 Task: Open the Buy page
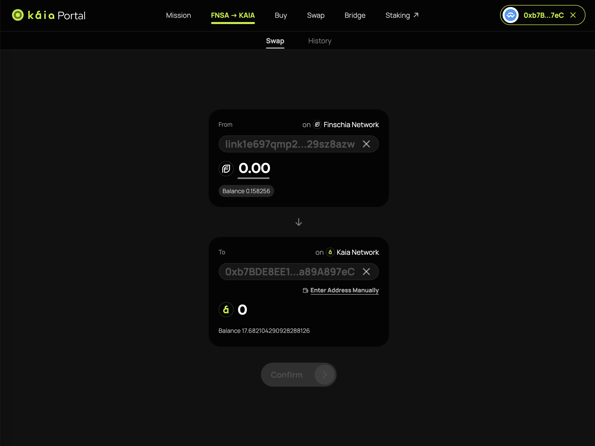[280, 15]
